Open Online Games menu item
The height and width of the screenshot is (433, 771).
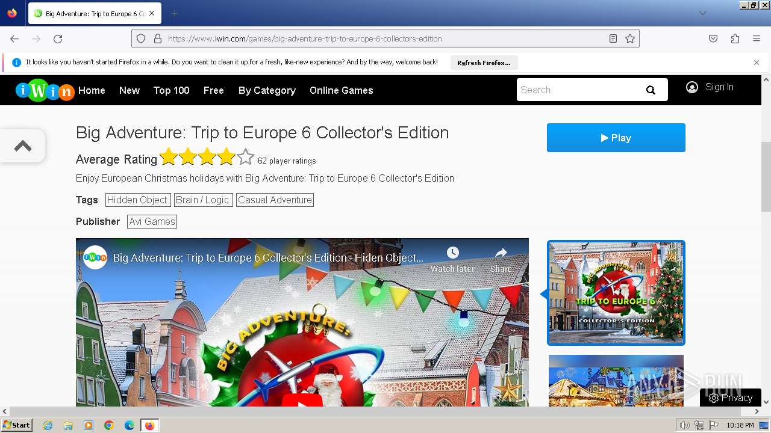[x=342, y=90]
